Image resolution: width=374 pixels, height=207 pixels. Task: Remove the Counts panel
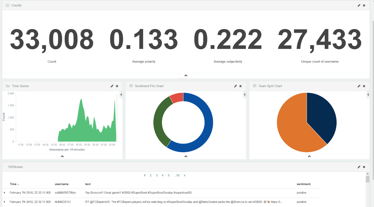364,5
